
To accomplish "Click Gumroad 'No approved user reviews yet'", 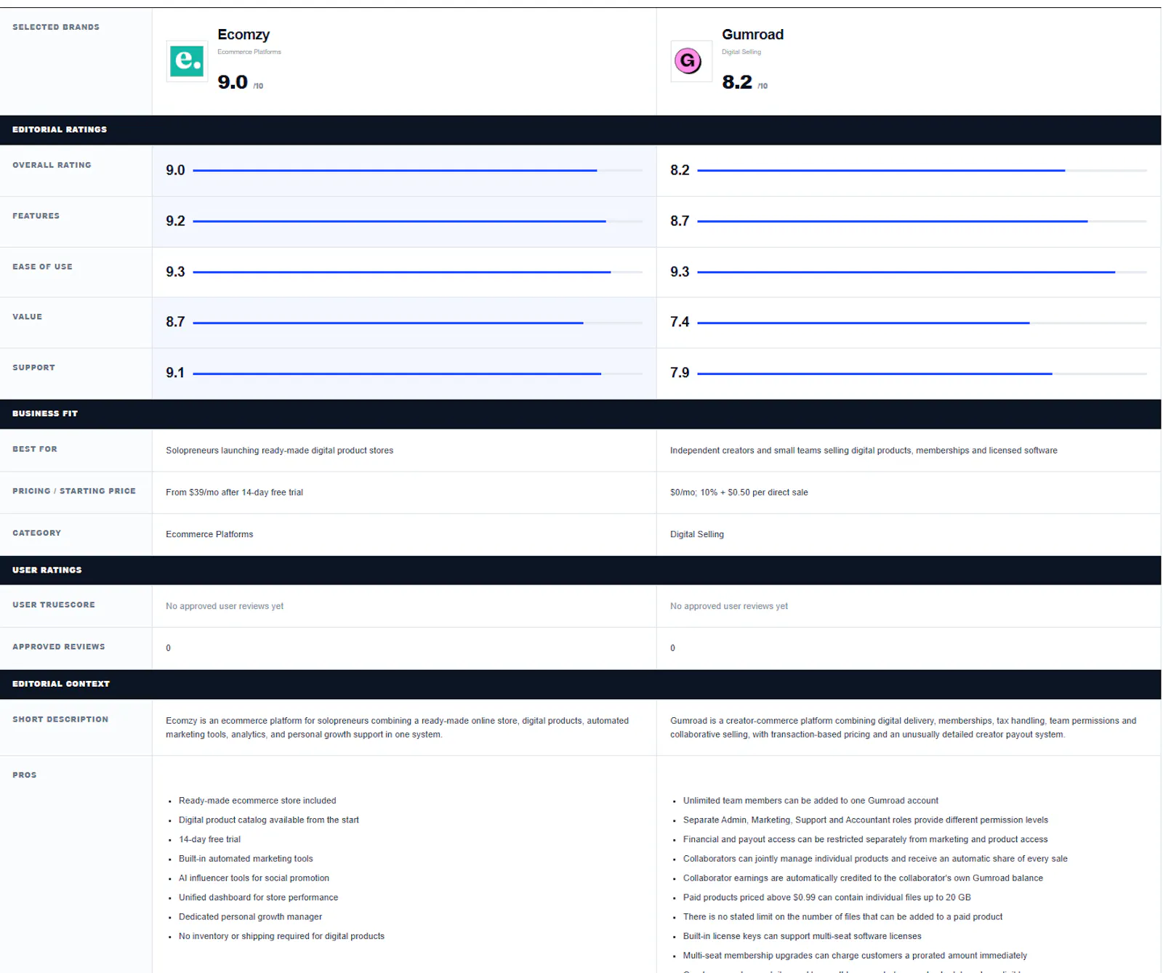I will [728, 606].
